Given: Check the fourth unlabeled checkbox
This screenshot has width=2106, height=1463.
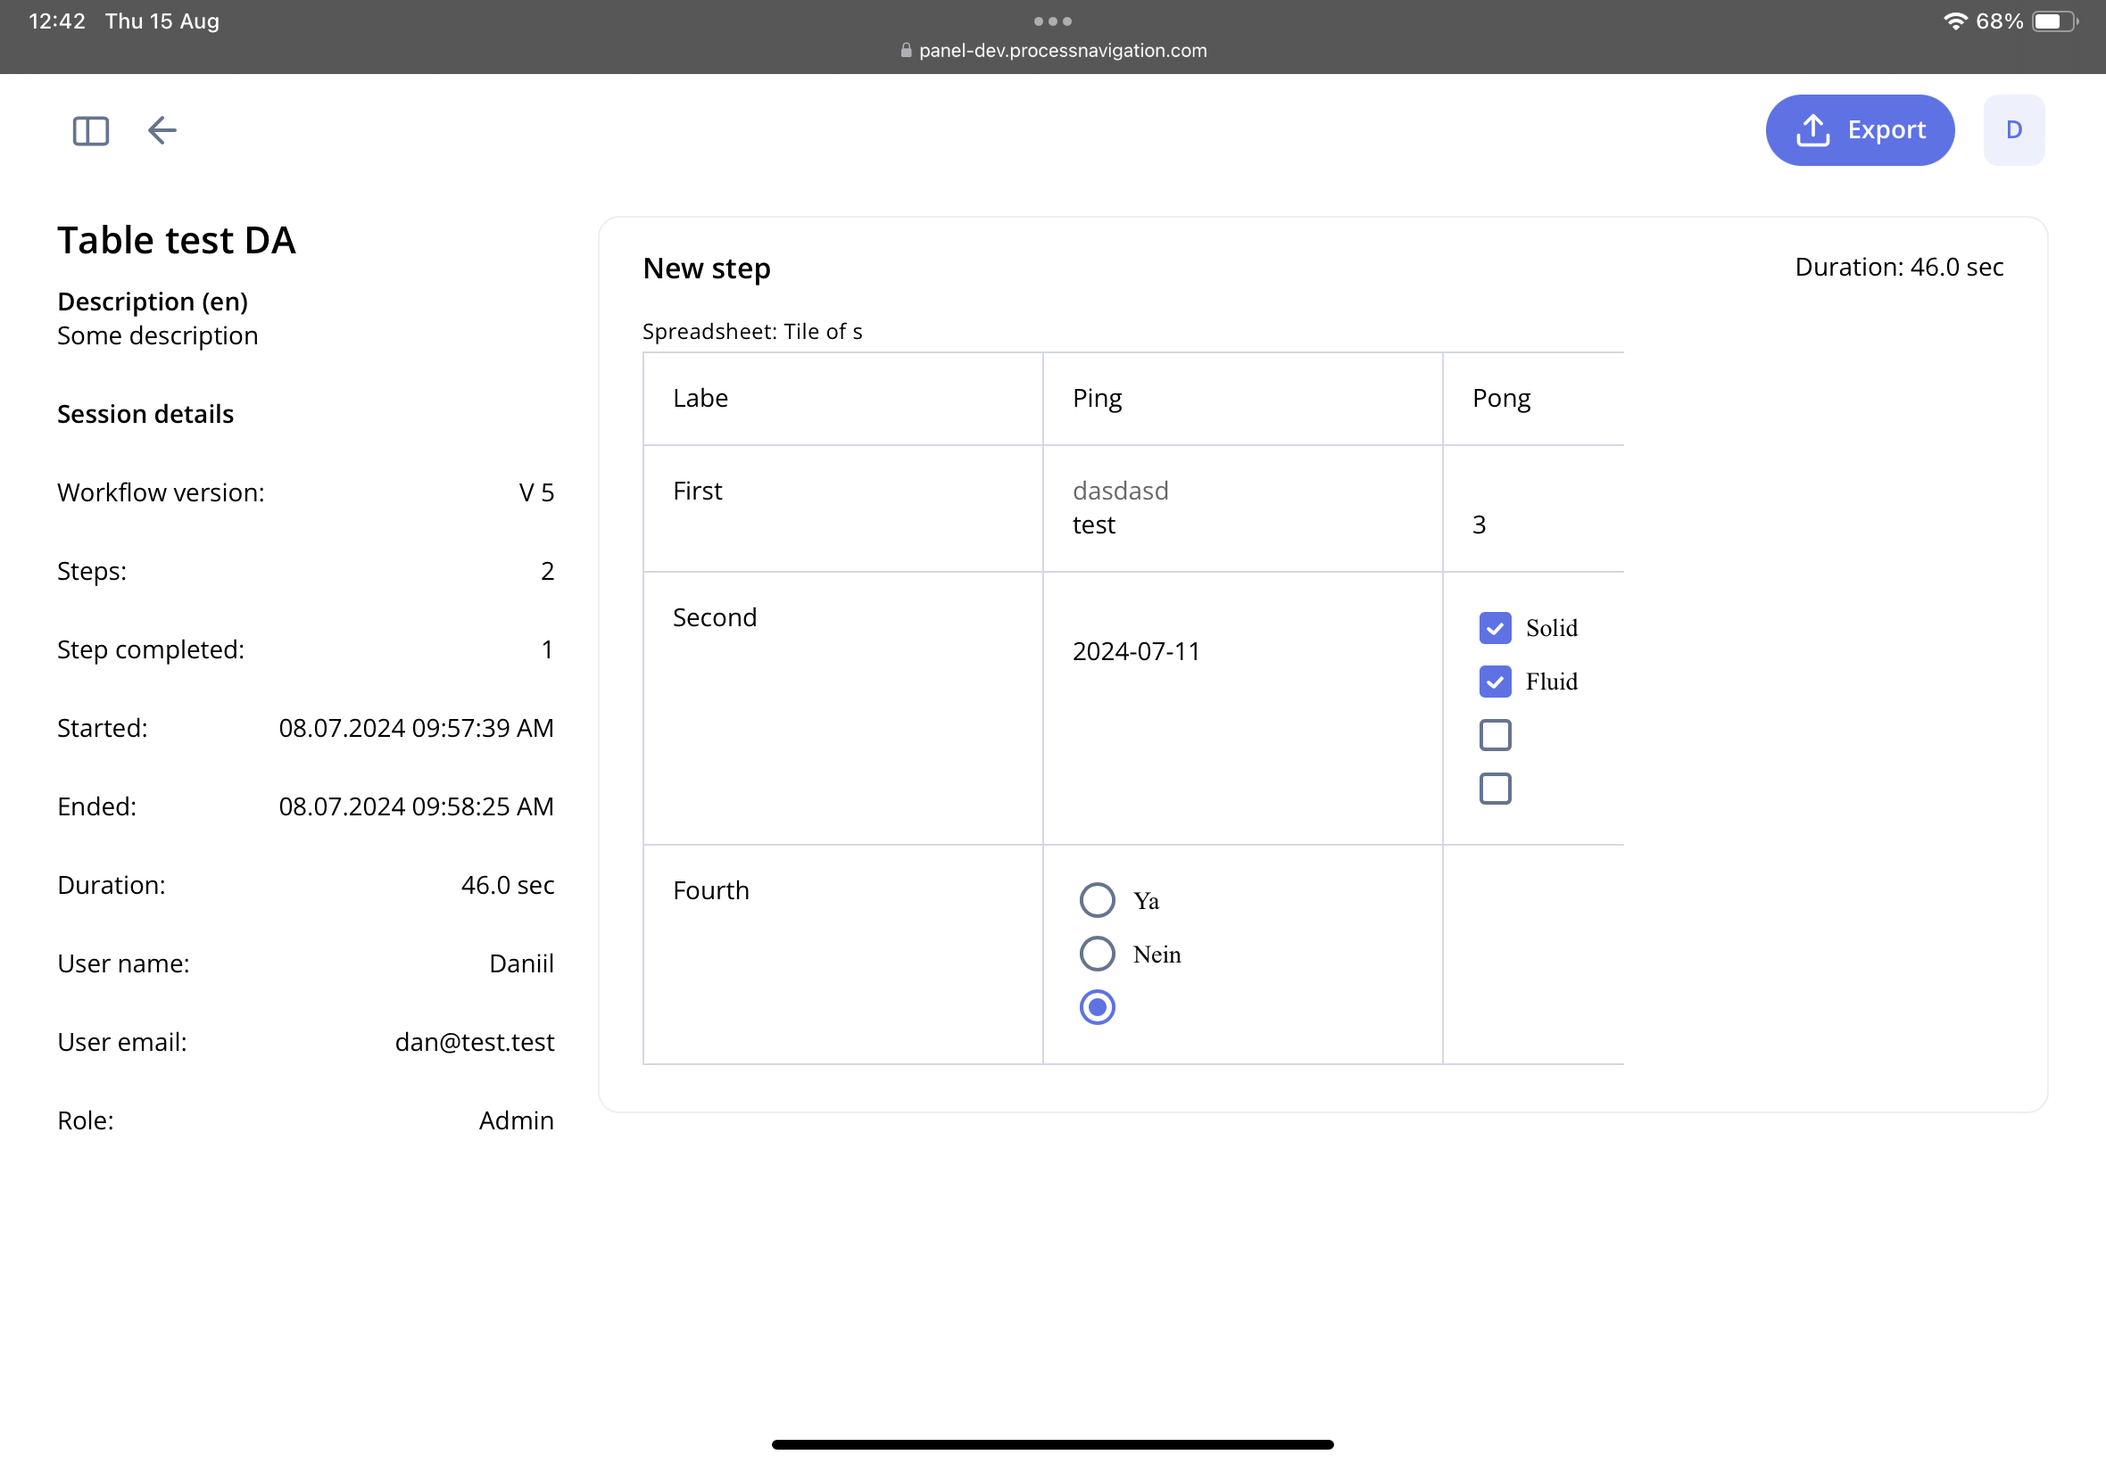Looking at the screenshot, I should (x=1495, y=789).
